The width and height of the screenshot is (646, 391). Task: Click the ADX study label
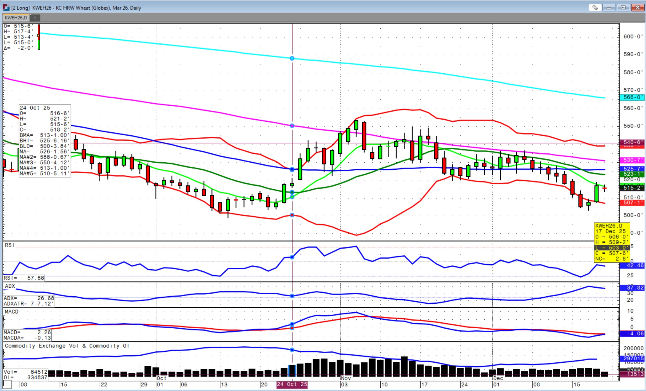click(x=10, y=286)
